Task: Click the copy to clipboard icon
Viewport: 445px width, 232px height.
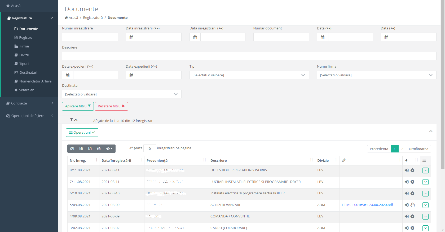Action: tap(72, 149)
